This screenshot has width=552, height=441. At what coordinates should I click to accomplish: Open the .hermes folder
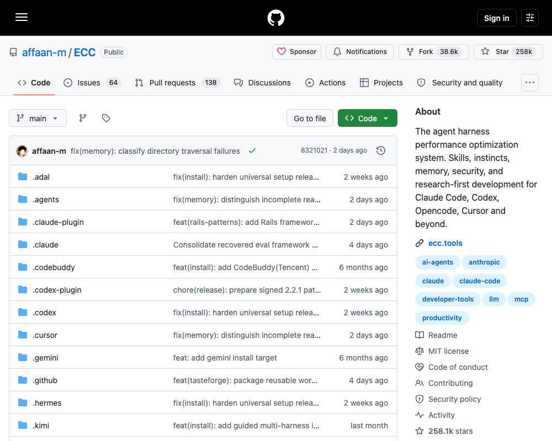tap(47, 403)
